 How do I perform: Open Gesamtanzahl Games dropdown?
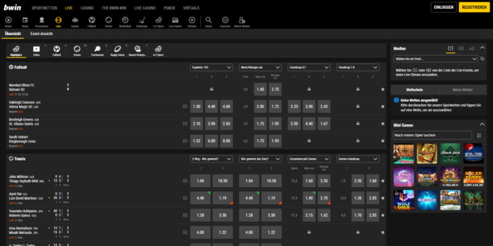[x=309, y=159]
